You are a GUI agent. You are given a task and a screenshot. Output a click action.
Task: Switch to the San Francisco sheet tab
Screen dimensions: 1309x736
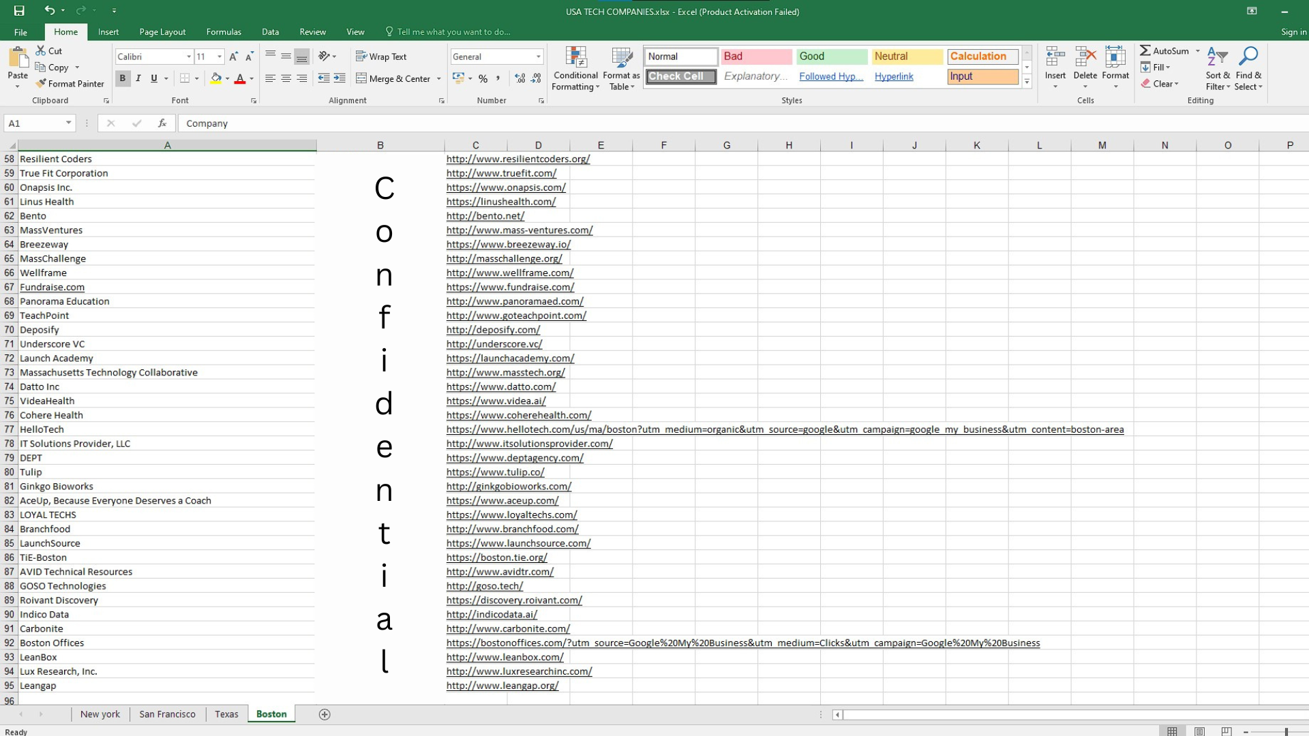coord(167,714)
